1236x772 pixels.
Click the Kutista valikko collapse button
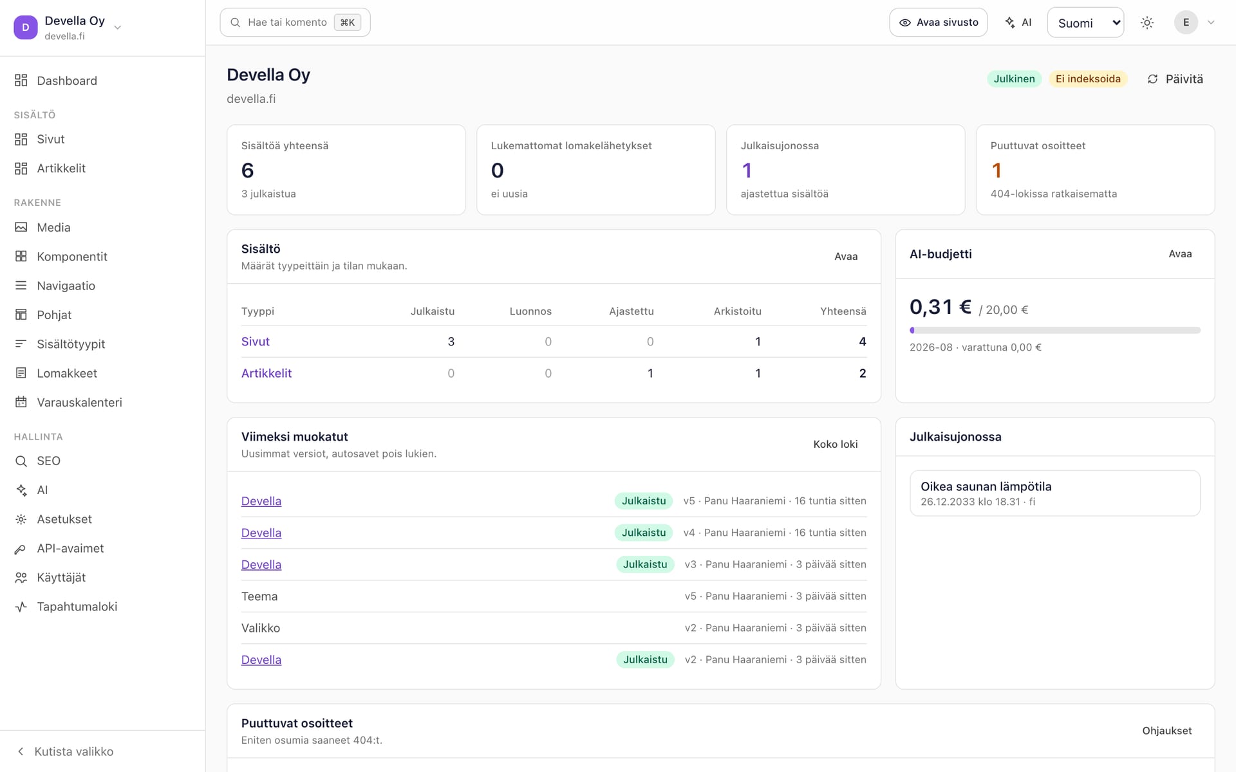pyautogui.click(x=103, y=751)
